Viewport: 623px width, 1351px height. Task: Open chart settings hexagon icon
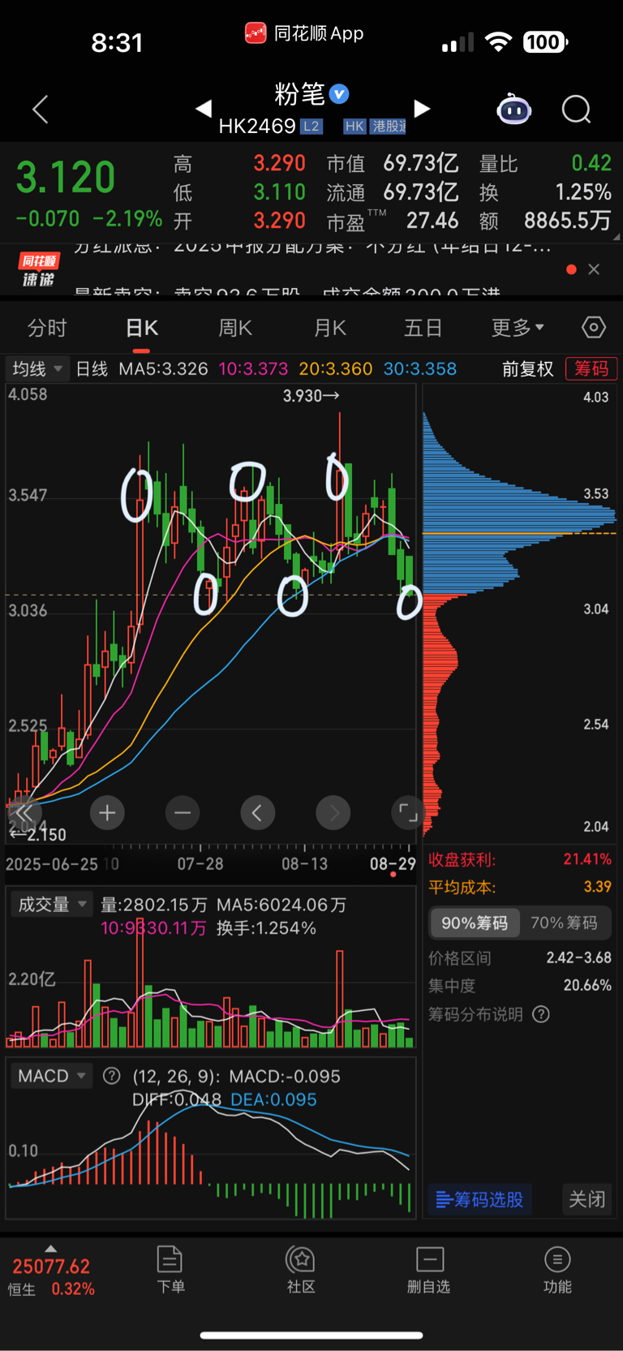pos(594,327)
